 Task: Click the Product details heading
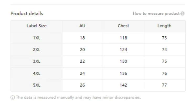point(27,13)
